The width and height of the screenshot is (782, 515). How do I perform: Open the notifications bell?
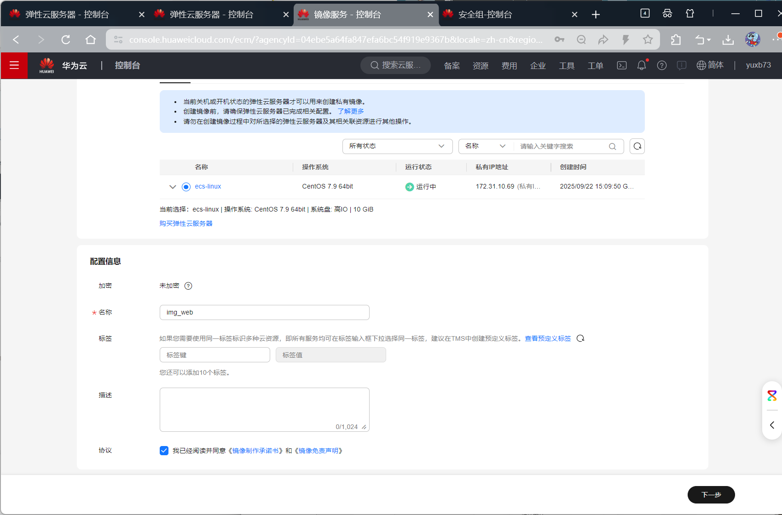(x=642, y=65)
